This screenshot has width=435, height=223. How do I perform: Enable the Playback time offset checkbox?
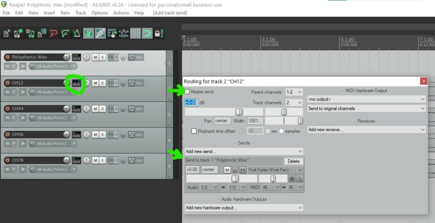pyautogui.click(x=194, y=131)
